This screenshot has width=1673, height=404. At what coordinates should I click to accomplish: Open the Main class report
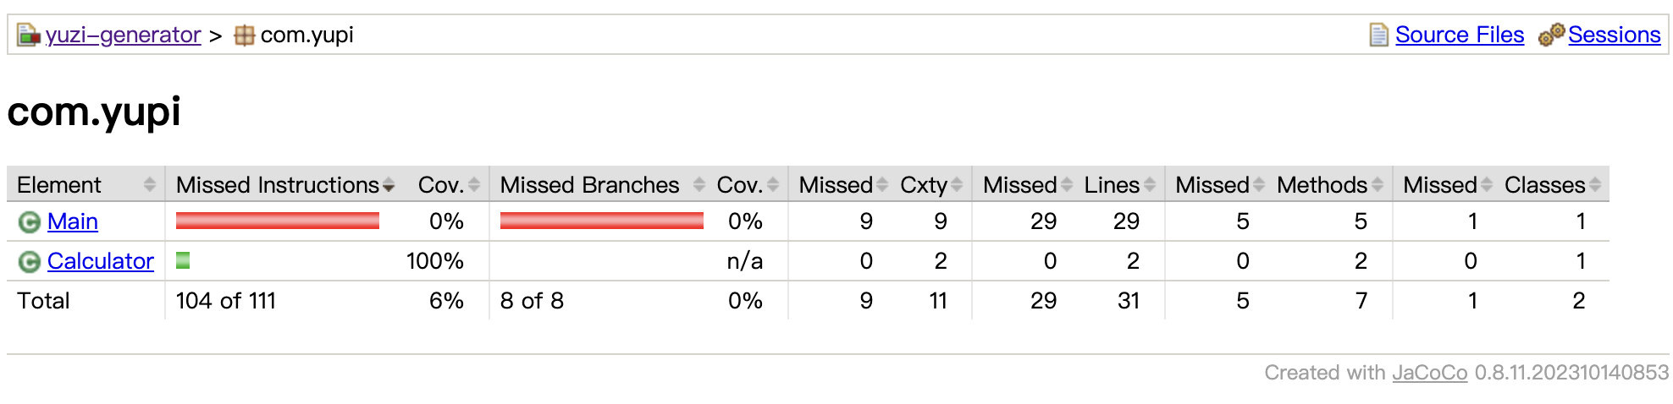73,221
